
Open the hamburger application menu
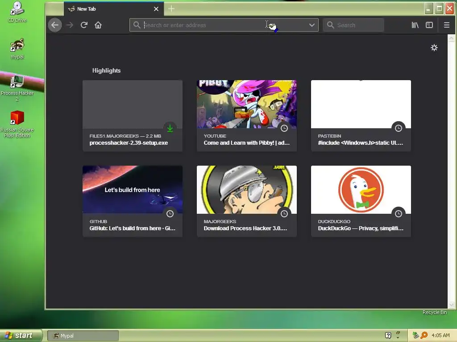tap(446, 25)
